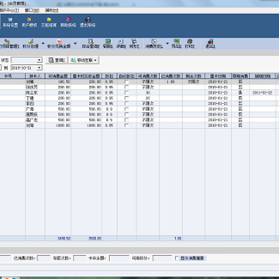Select the 丁健 cardholder cell

click(35, 98)
